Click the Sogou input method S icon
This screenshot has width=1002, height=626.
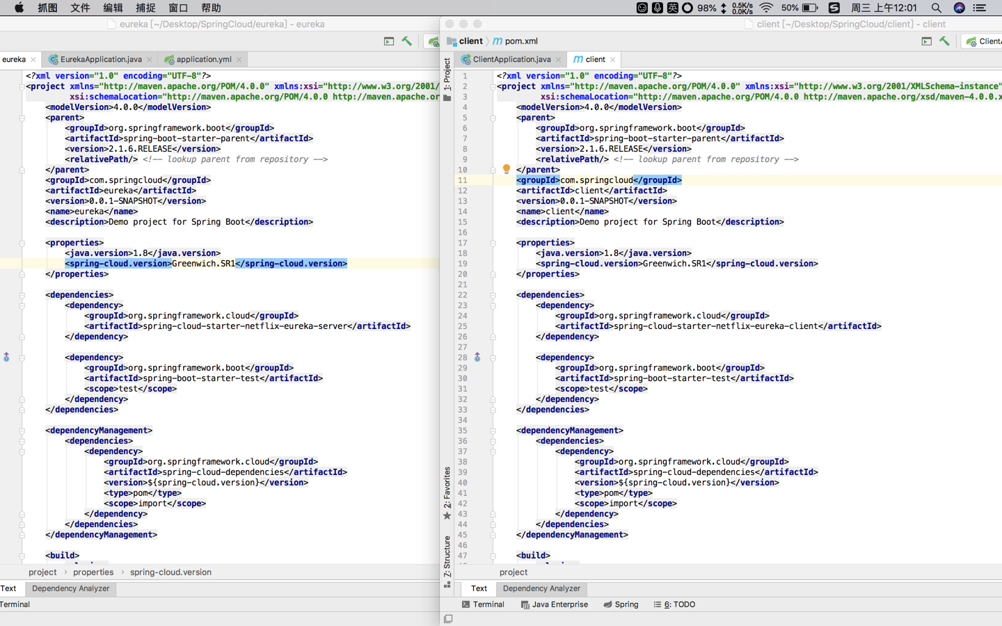click(834, 8)
